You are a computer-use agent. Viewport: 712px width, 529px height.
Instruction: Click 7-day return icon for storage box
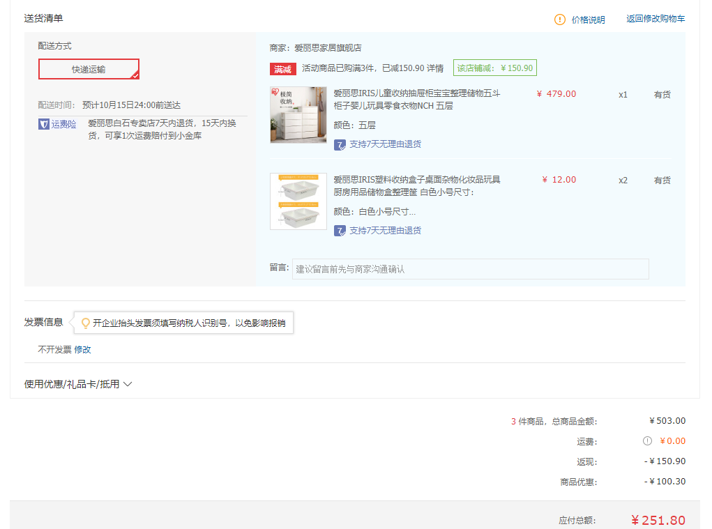[x=340, y=231]
